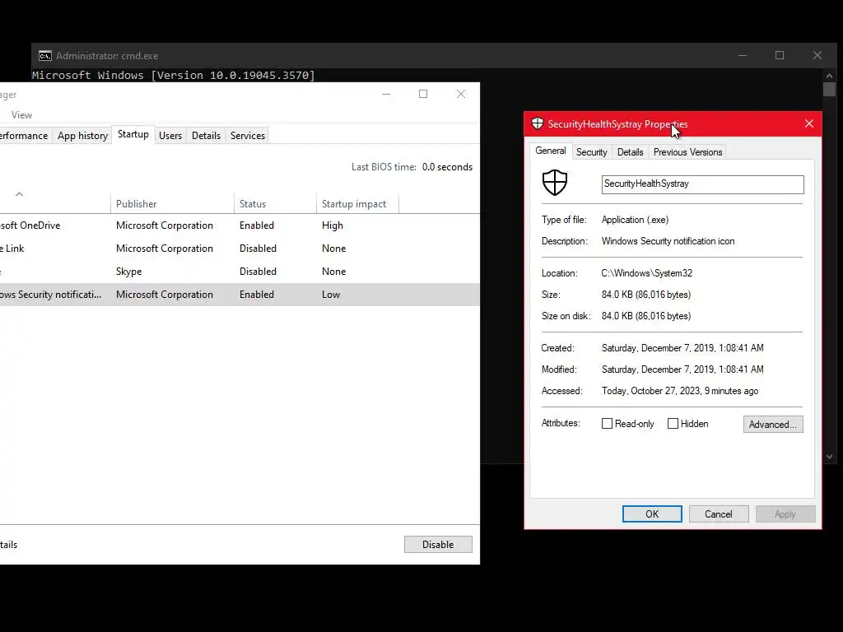The height and width of the screenshot is (632, 843).
Task: Sort by Startup impact column
Action: pyautogui.click(x=357, y=204)
